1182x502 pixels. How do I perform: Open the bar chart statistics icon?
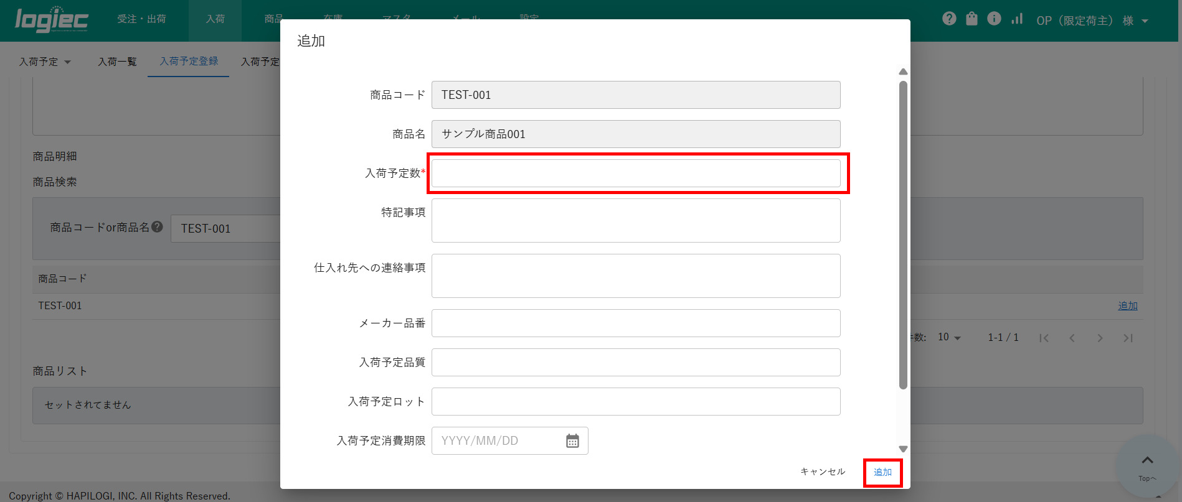[x=1017, y=19]
